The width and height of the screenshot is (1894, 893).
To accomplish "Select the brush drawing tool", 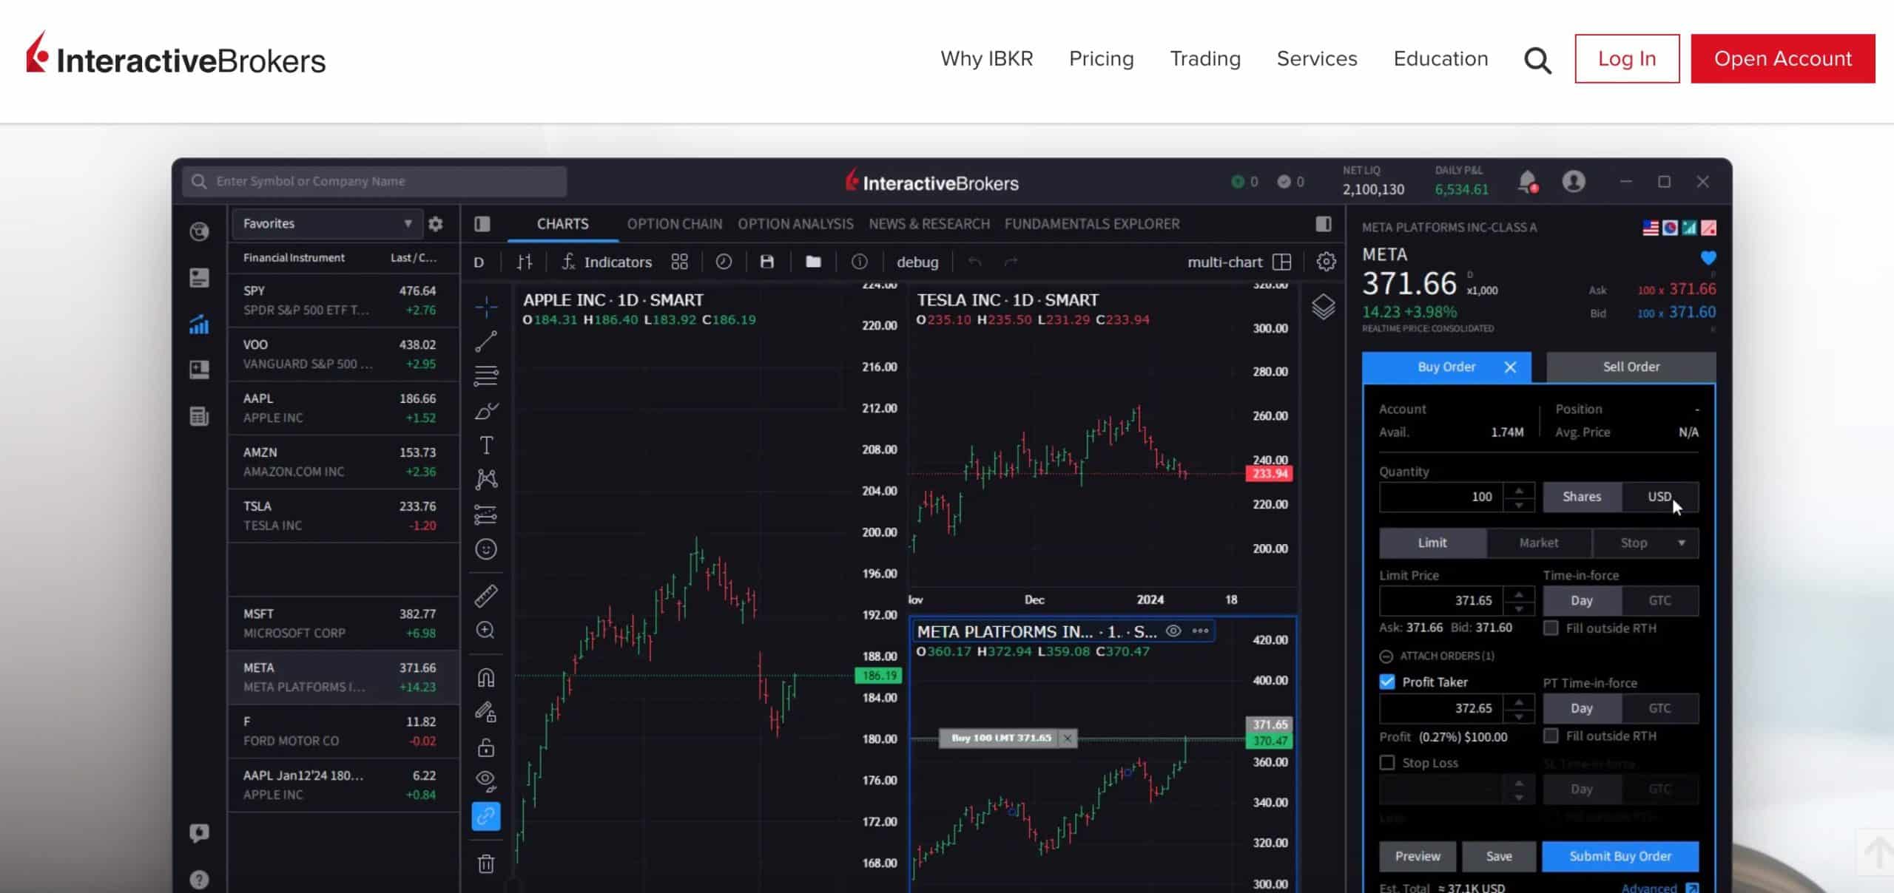I will coord(486,411).
